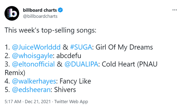Click the billboard charts display name
This screenshot has height=109, width=182.
click(x=40, y=10)
